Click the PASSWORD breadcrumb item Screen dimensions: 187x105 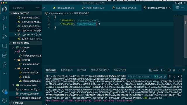pos(82,13)
